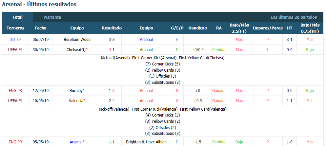Viewport: 326px width, 146px height.
Task: Click the Bajo/Más 2.5(FT) header
Action: [239, 28]
